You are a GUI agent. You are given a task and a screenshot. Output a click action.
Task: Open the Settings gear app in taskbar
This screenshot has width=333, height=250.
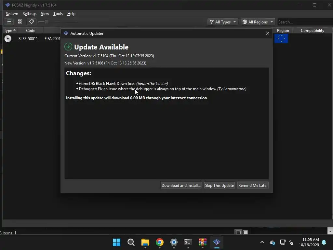(174, 242)
